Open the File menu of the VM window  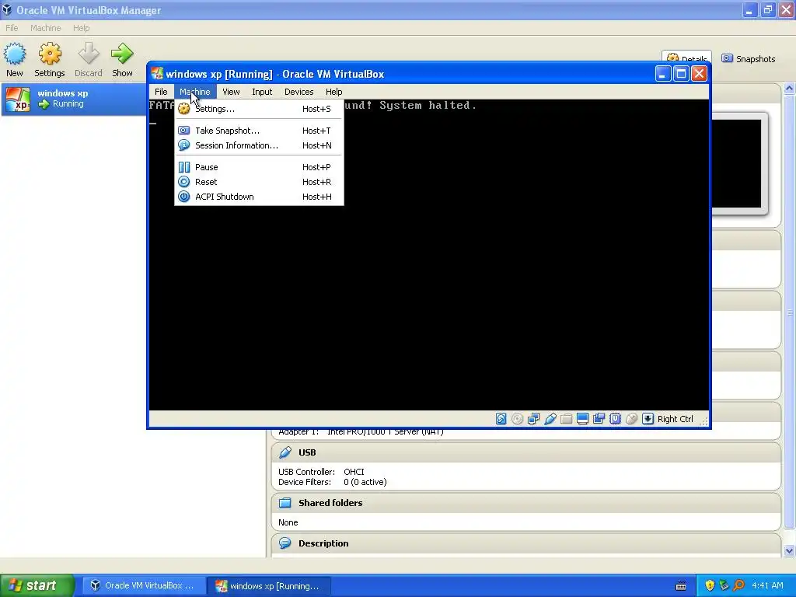pos(161,92)
